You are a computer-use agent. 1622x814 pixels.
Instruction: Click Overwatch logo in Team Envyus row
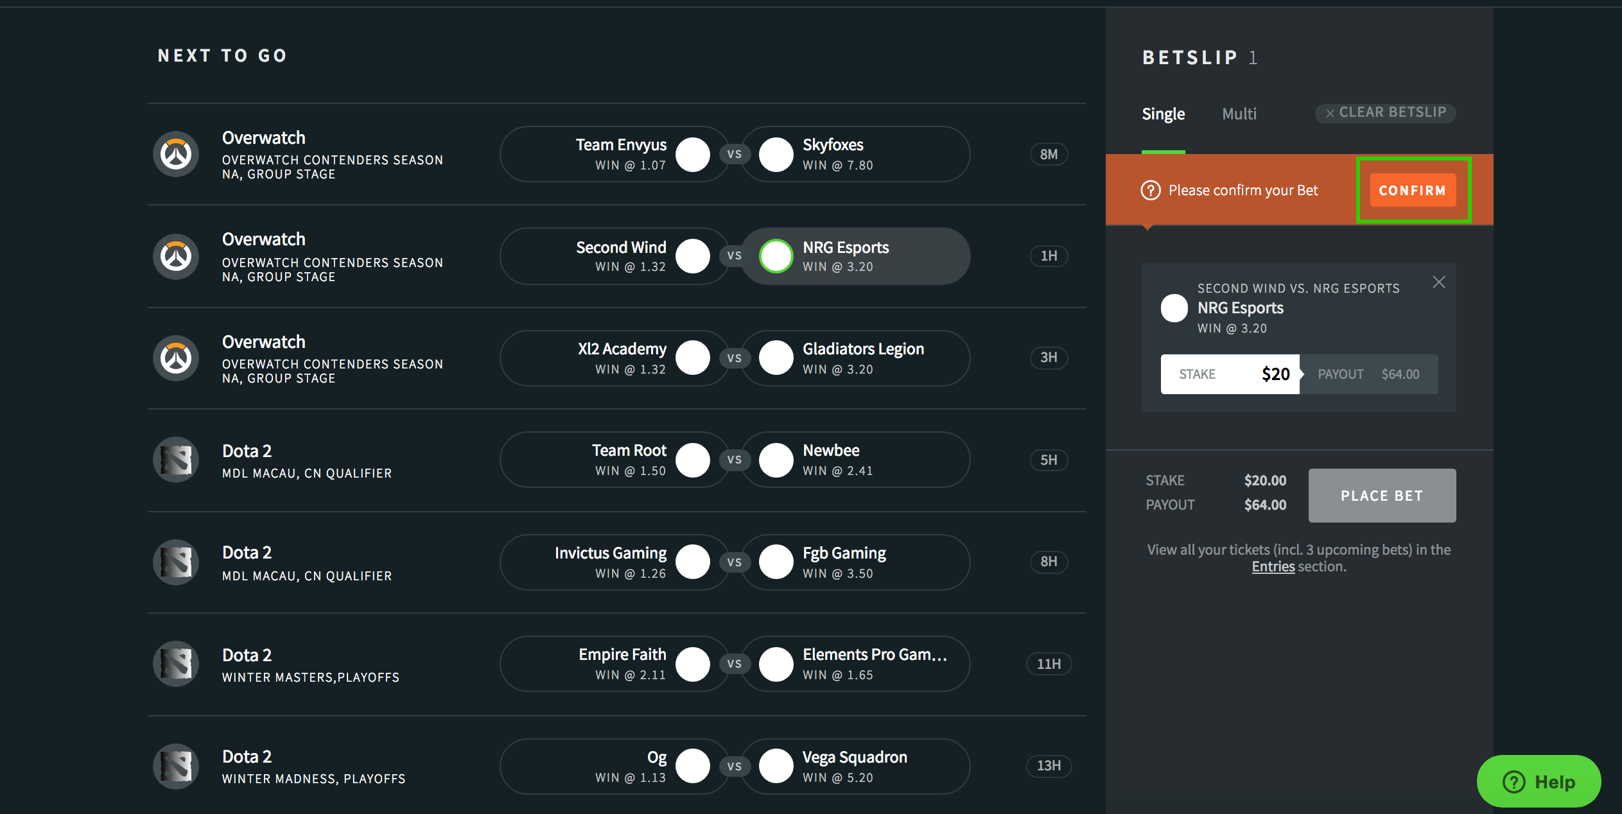click(x=176, y=154)
